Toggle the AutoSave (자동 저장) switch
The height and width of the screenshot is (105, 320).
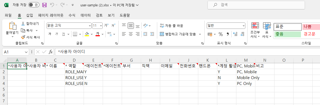(x=34, y=5)
